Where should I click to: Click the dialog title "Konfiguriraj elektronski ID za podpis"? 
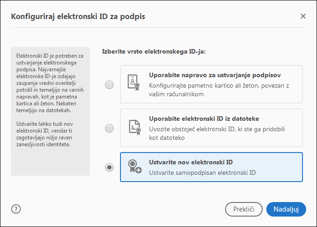(78, 17)
